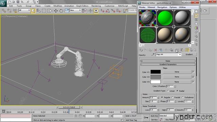
Task: Open quick access toolbar customize arrow
Action: tap(37, 2)
